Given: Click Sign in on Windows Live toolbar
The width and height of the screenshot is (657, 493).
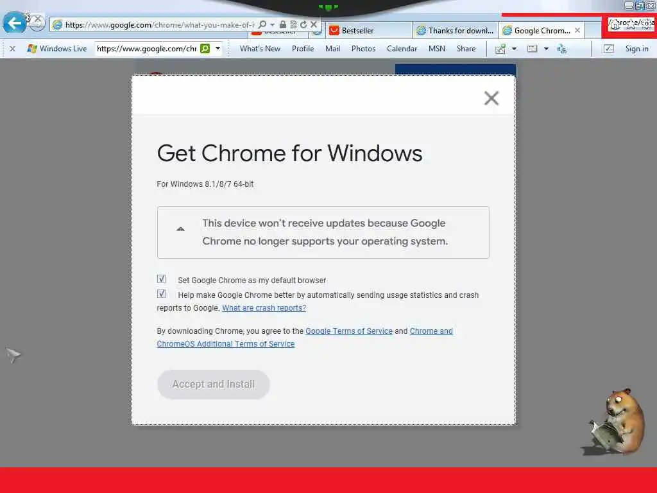Looking at the screenshot, I should 636,49.
